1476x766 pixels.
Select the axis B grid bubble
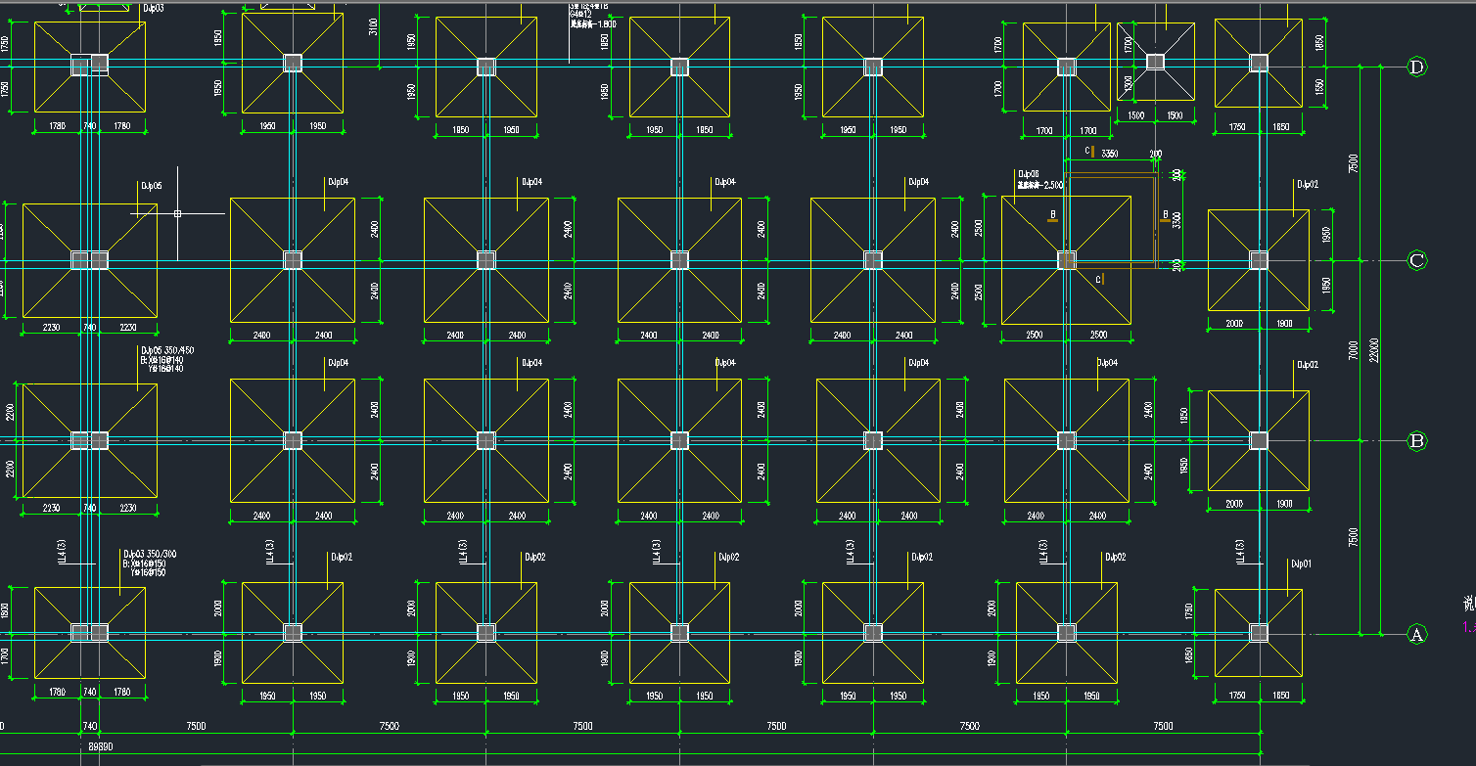[1416, 441]
